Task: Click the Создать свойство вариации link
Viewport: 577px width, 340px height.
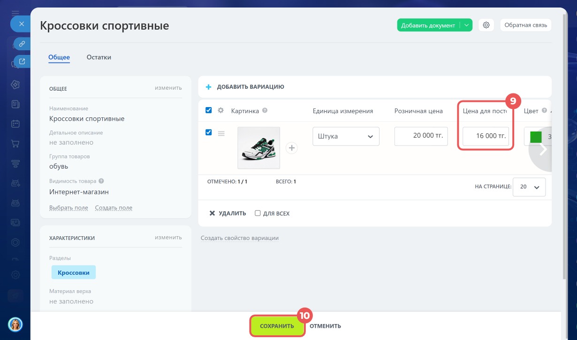Action: [x=240, y=238]
